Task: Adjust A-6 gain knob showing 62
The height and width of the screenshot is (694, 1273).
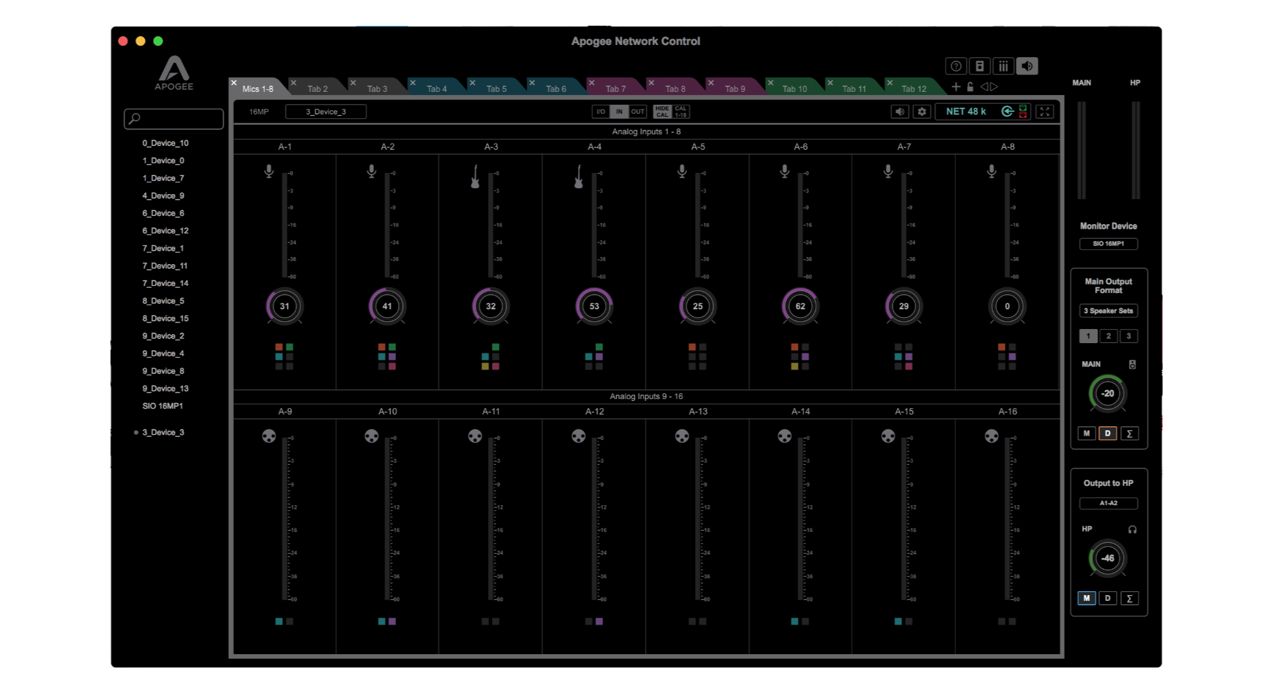Action: pyautogui.click(x=800, y=307)
